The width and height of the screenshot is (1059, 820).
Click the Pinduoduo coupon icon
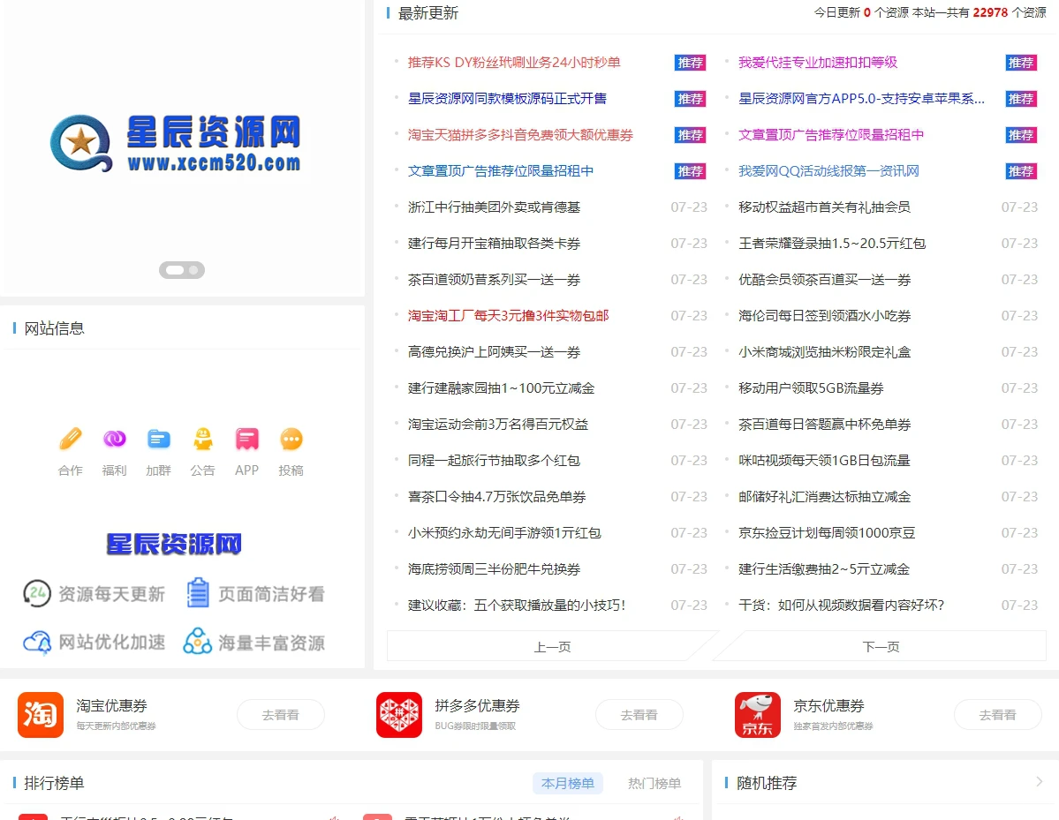pos(398,715)
